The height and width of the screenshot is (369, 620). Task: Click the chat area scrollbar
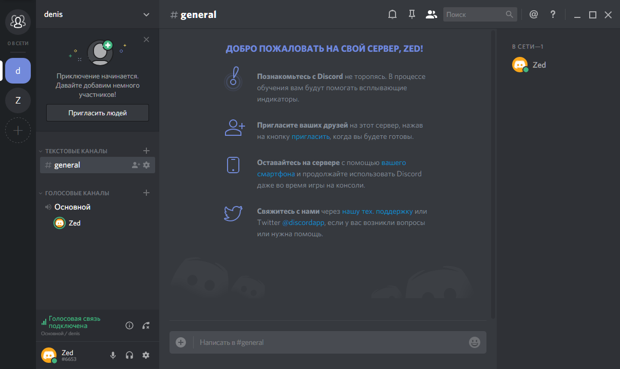click(493, 174)
